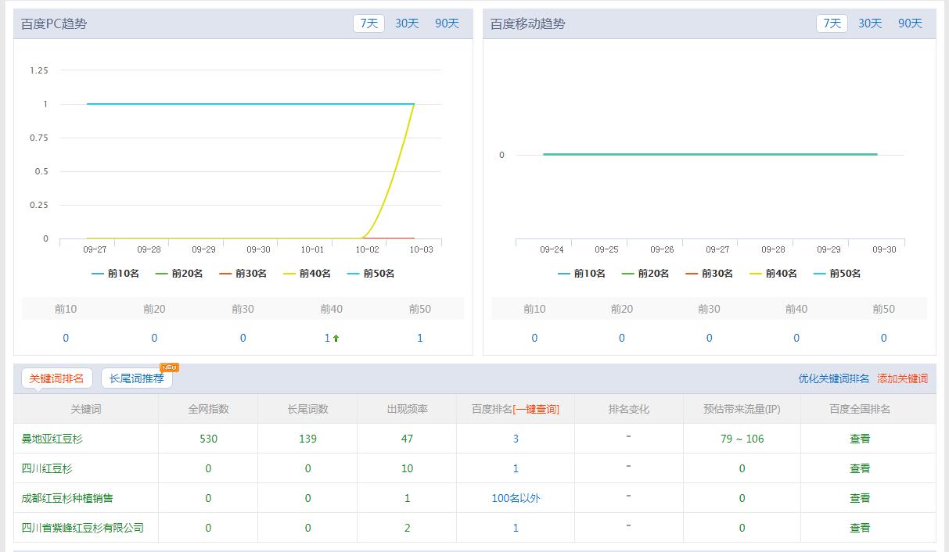949x552 pixels.
Task: Click estimated traffic 79 ~ 106
Action: 742,439
